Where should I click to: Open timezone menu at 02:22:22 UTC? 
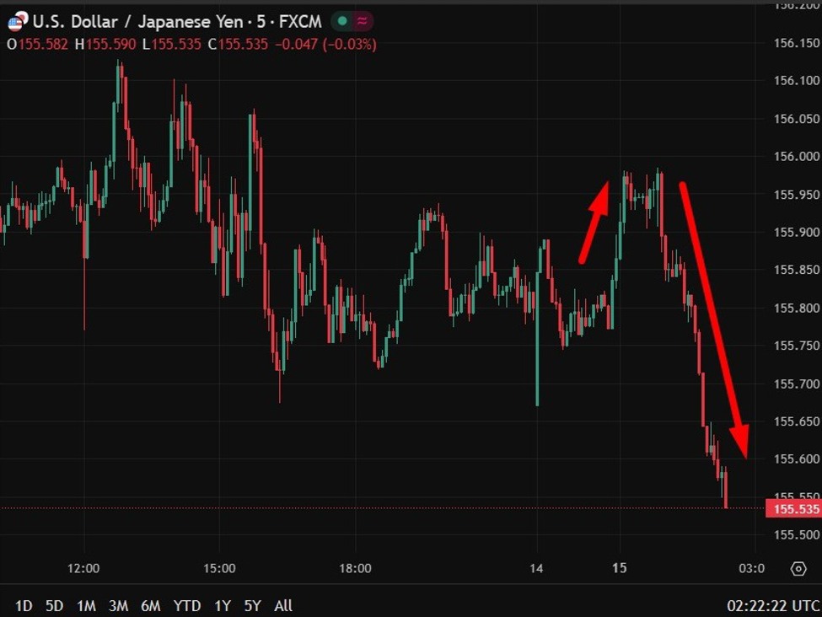pos(772,605)
